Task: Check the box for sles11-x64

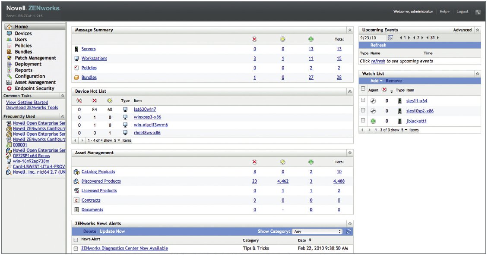Action: coord(363,100)
